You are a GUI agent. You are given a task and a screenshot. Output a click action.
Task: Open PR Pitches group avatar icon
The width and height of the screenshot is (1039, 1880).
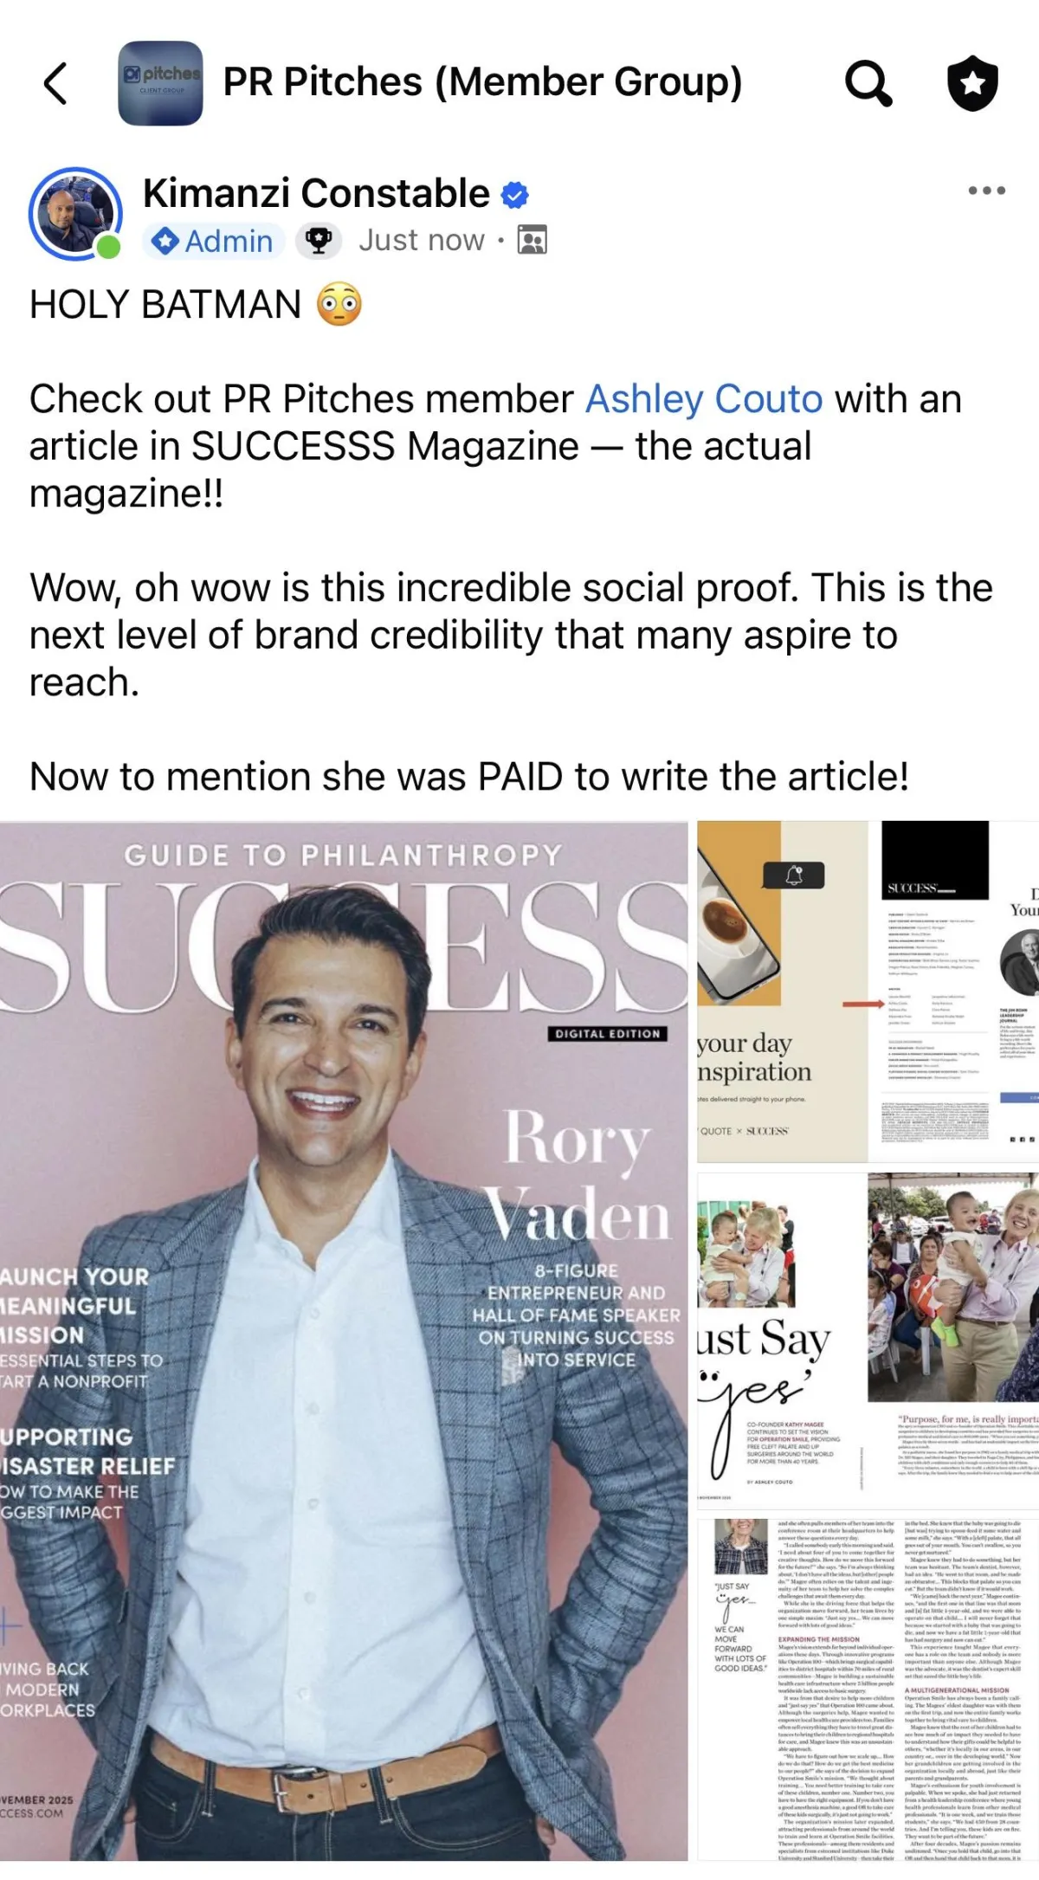tap(160, 83)
